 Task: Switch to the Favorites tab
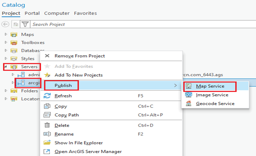pyautogui.click(x=85, y=13)
